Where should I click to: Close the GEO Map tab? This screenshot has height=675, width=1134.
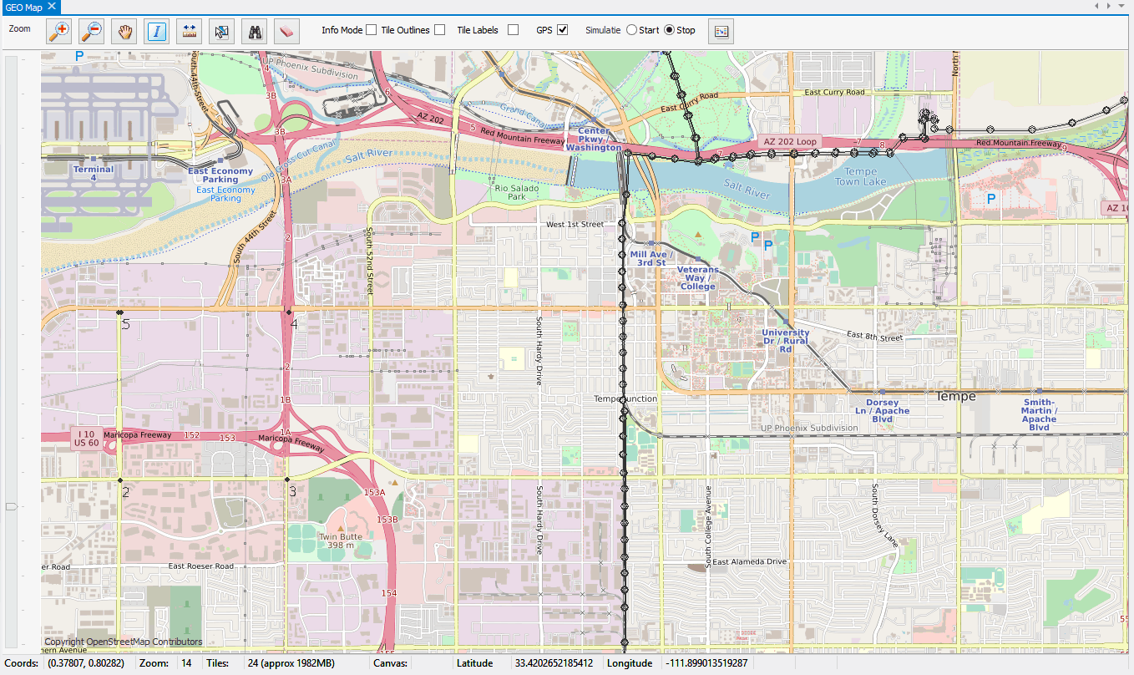[51, 7]
